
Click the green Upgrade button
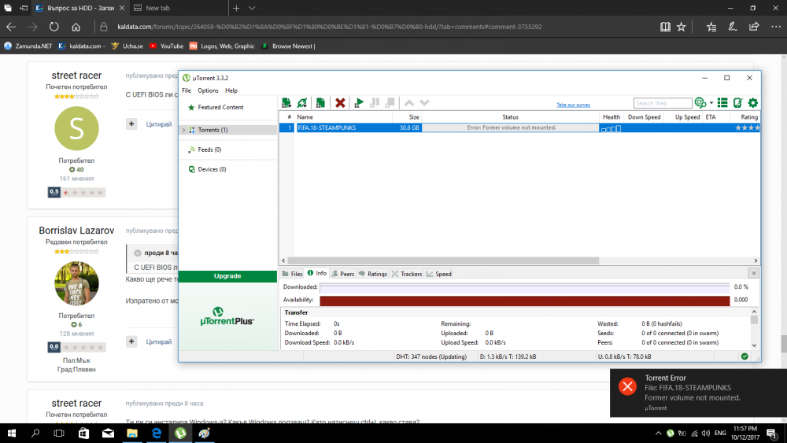pos(227,276)
